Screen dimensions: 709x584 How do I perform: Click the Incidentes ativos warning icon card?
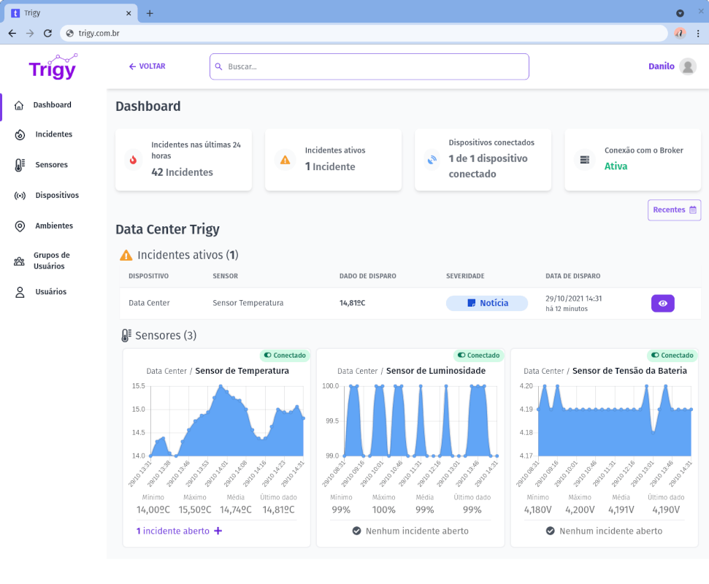[x=285, y=160]
